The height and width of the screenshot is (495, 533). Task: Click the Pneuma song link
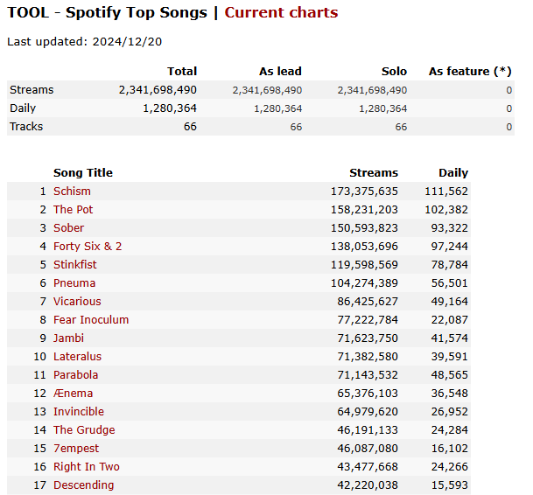(74, 282)
